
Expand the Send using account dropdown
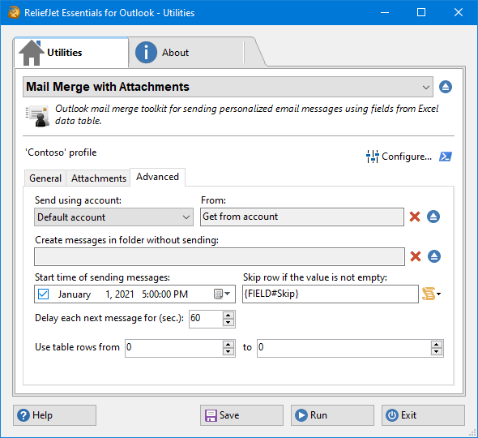click(113, 217)
